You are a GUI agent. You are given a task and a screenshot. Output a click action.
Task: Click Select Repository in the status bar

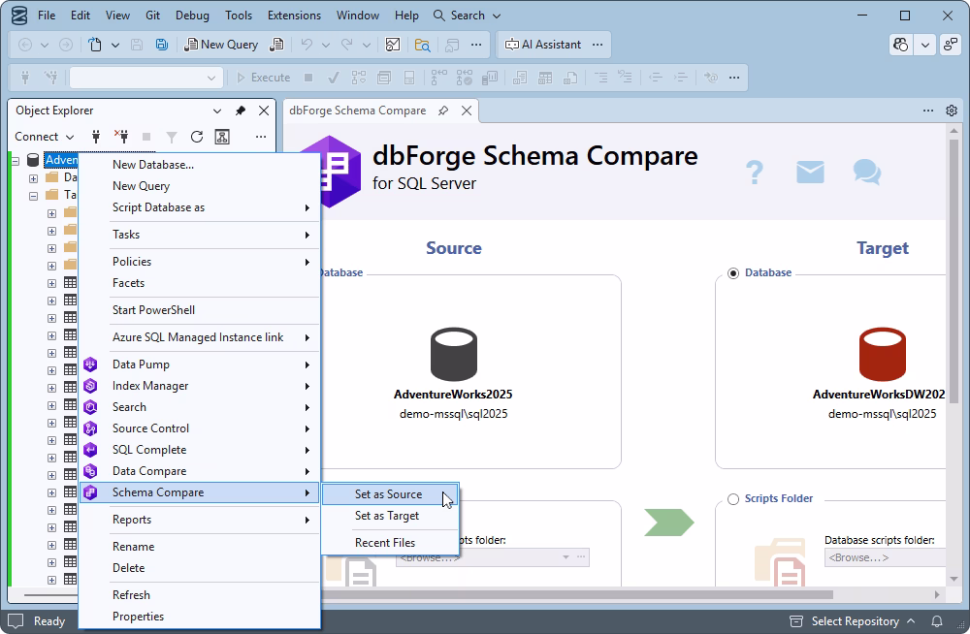853,621
